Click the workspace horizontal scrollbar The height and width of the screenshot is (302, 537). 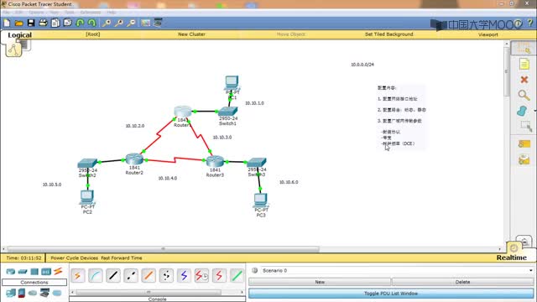pyautogui.click(x=164, y=249)
